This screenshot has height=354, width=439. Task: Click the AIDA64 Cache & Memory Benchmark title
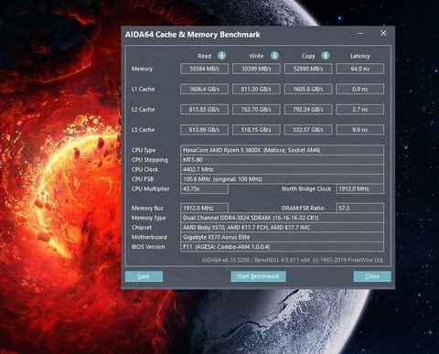193,35
